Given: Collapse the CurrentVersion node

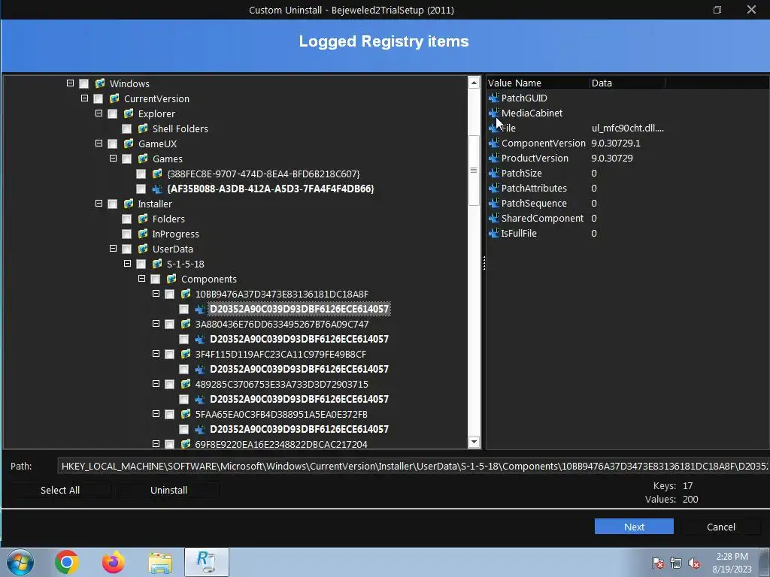Looking at the screenshot, I should pyautogui.click(x=84, y=98).
